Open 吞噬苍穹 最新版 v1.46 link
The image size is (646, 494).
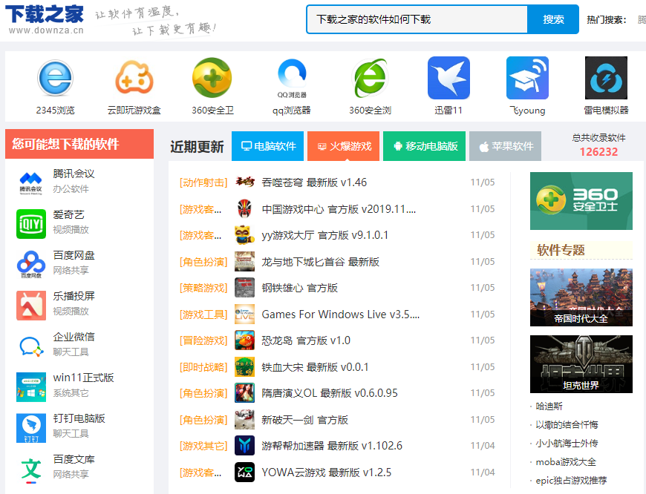(314, 182)
